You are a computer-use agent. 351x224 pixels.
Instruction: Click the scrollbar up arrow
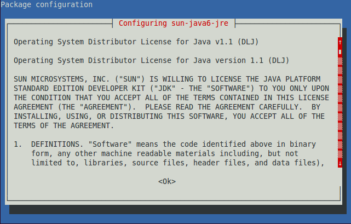(x=340, y=42)
